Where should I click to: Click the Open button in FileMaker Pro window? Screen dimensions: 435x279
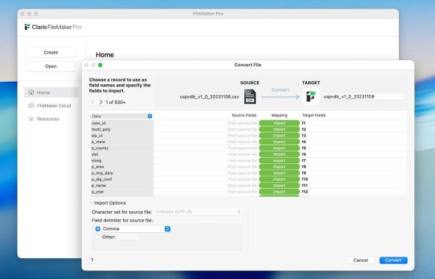(51, 66)
